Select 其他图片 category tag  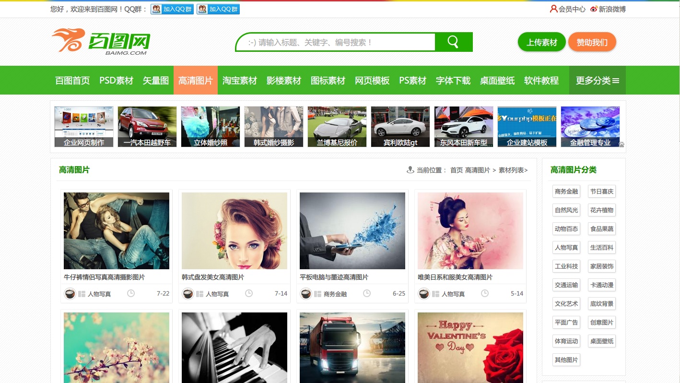tap(566, 360)
